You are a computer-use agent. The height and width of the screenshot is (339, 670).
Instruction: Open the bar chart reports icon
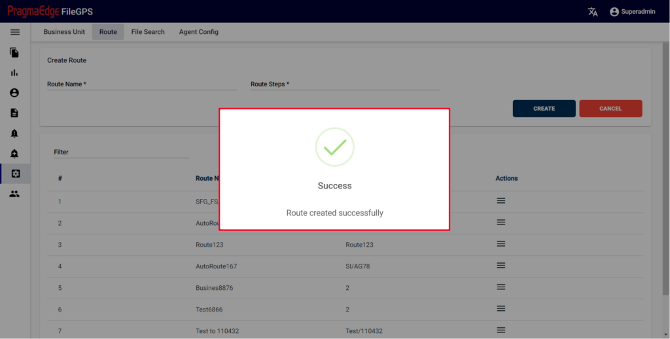pos(14,73)
